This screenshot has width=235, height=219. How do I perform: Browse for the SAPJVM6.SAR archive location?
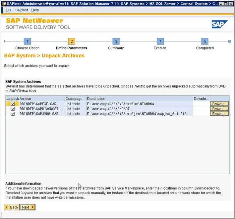tap(219, 114)
